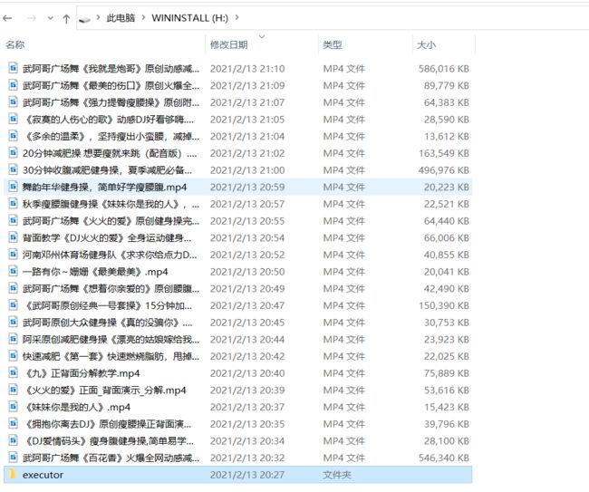Select MP4 icon of 《强力提臀瘦腰操》 file

click(14, 101)
